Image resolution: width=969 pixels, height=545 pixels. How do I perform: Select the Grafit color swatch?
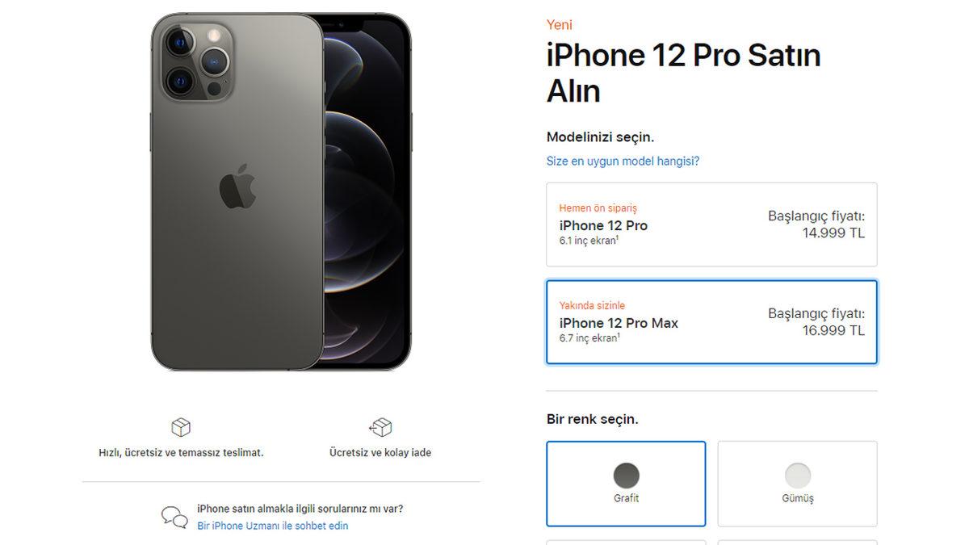coord(626,483)
